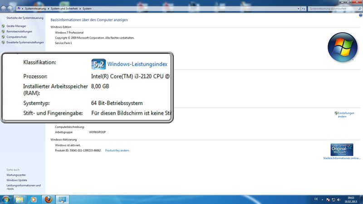Click the Copyright 2009 Microsoft Corporation line
Image resolution: width=363 pixels, height=204 pixels.
tap(95, 38)
